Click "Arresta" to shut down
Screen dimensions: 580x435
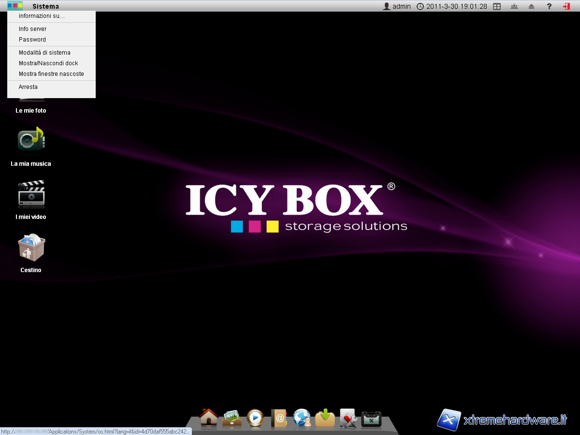[x=28, y=87]
